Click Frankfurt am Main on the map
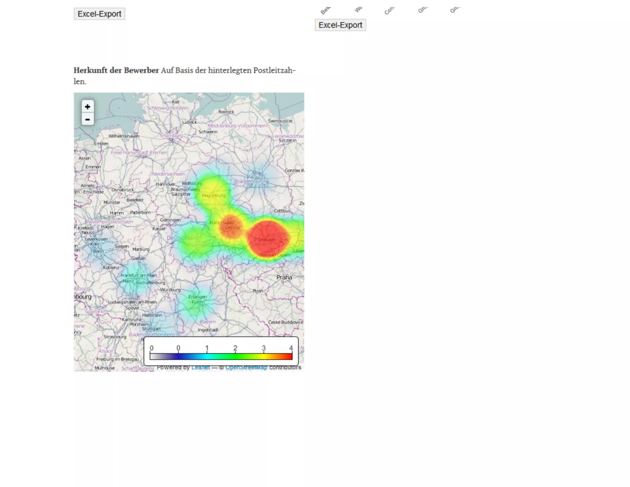The height and width of the screenshot is (487, 630). (x=138, y=275)
